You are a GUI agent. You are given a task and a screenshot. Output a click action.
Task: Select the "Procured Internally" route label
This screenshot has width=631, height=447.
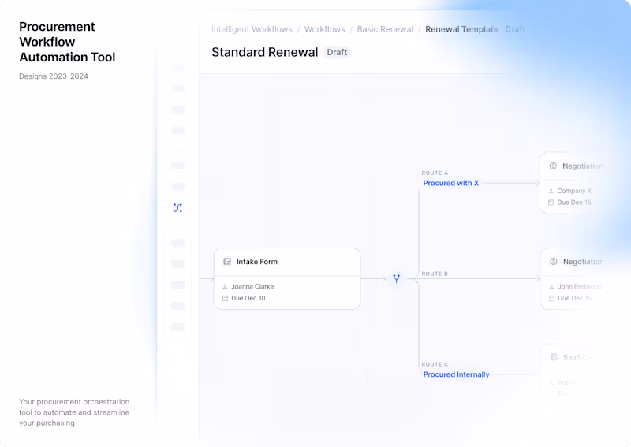coord(456,374)
